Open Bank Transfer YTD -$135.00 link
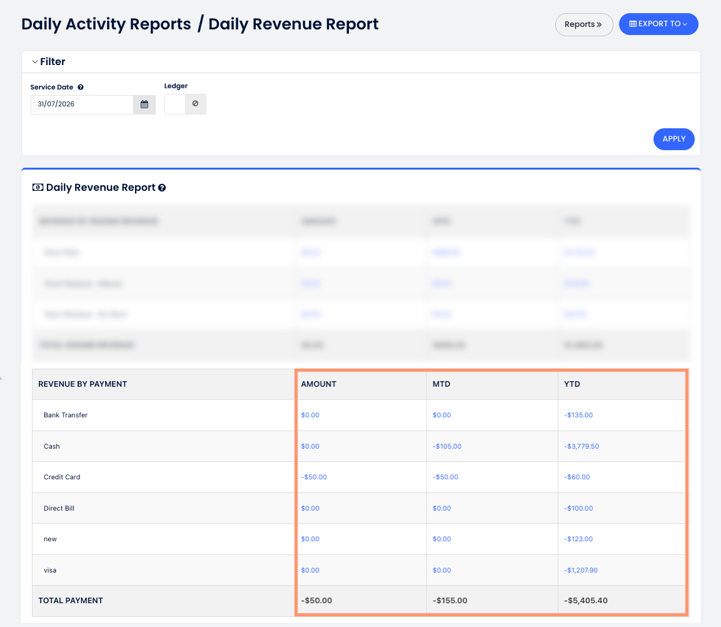The width and height of the screenshot is (721, 627). click(578, 415)
